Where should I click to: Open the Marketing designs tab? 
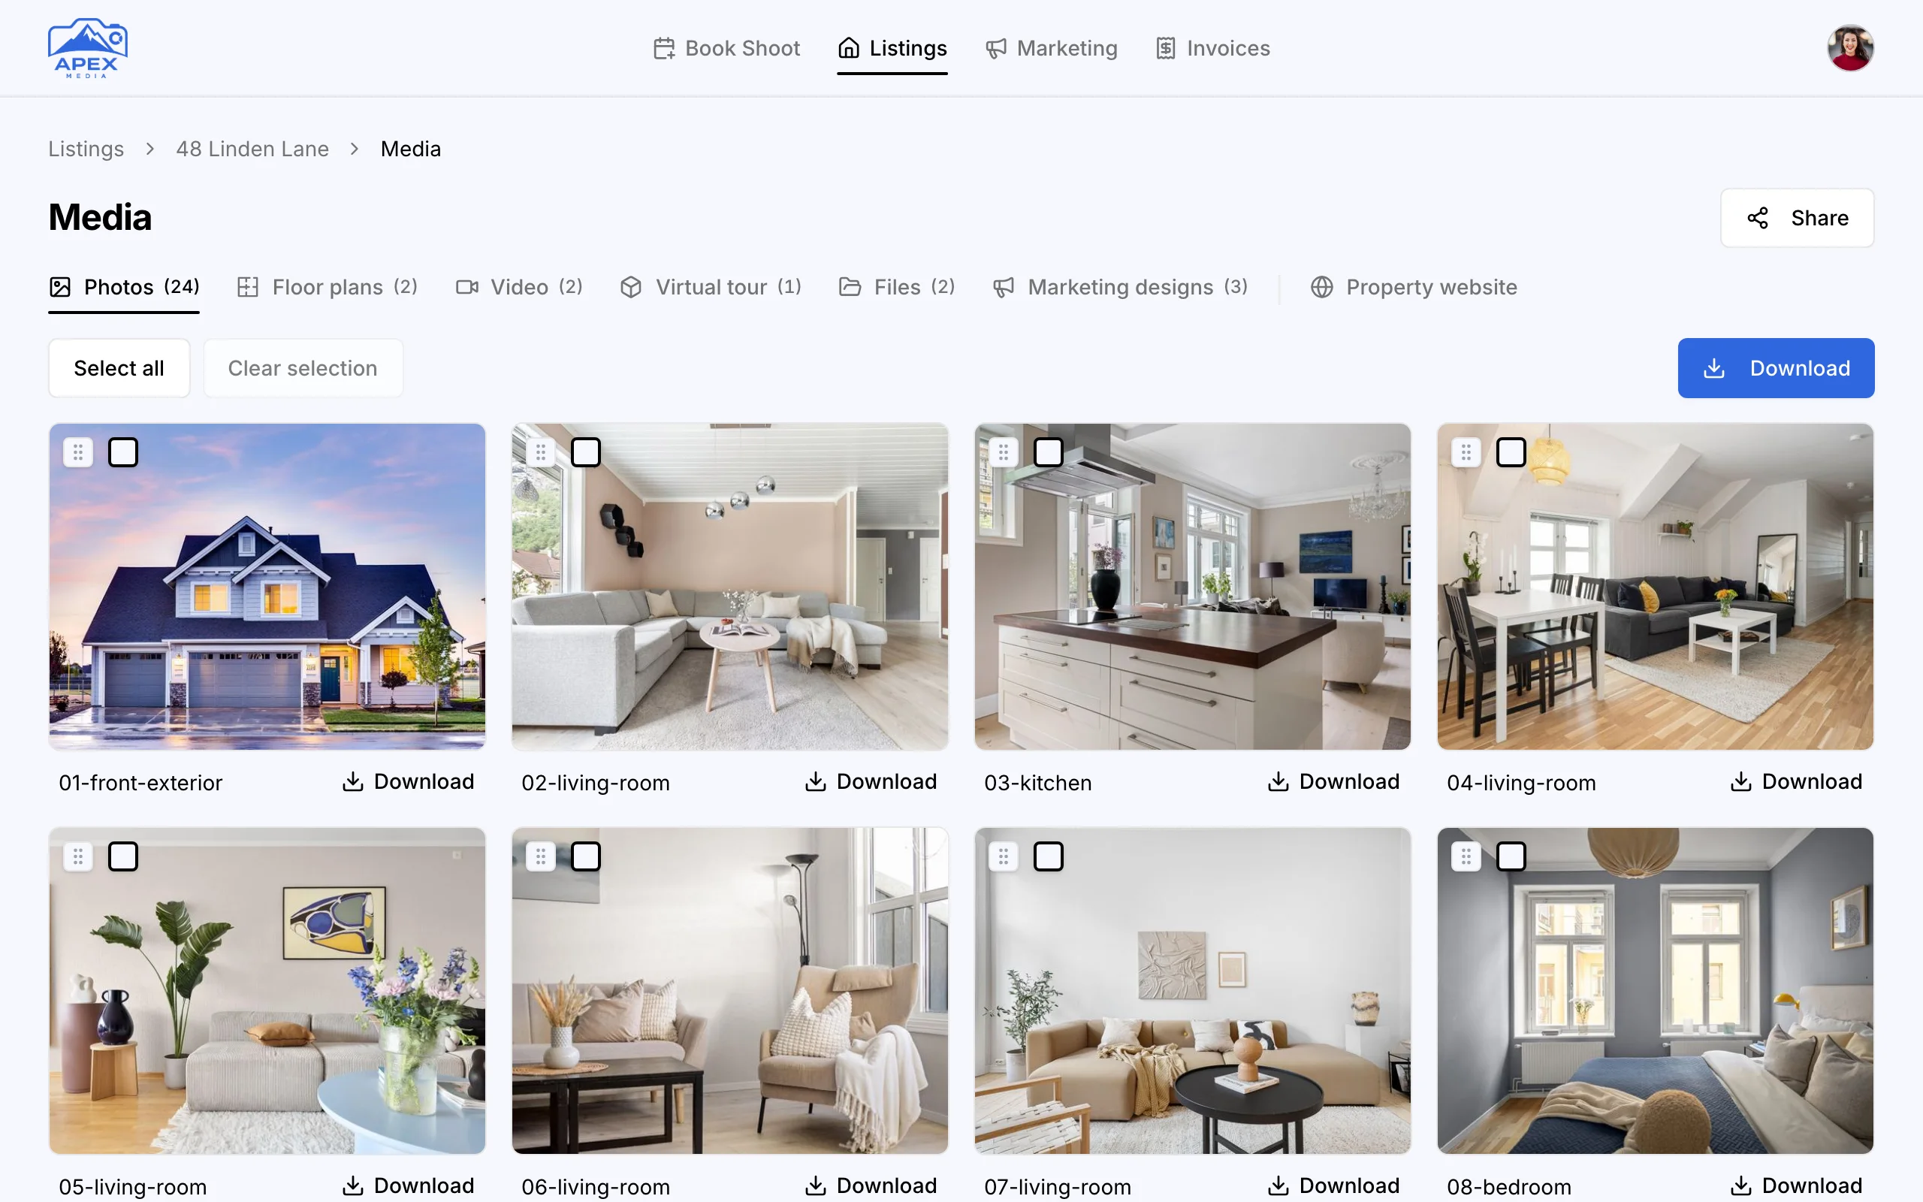coord(1121,287)
